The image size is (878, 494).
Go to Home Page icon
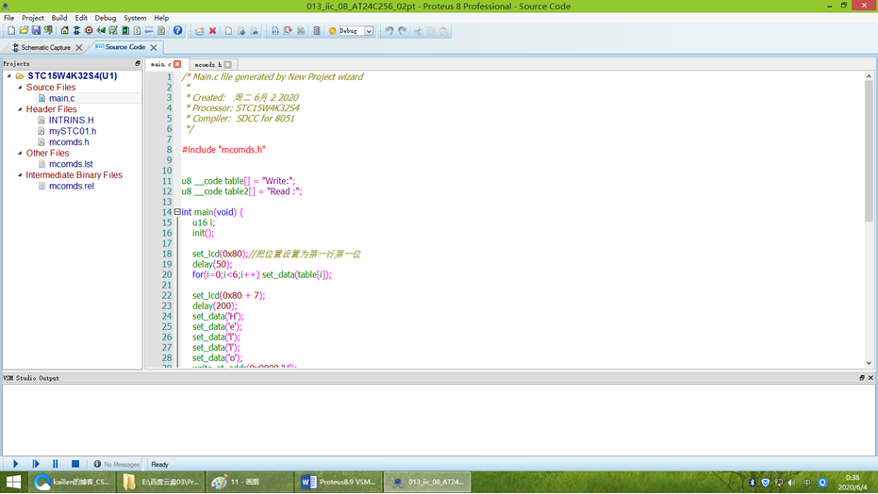[64, 31]
